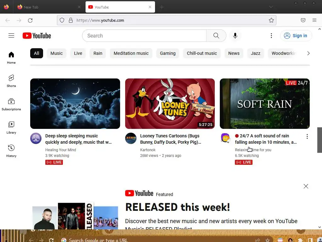Dismiss the Featured RELEASED banner

coord(306,186)
